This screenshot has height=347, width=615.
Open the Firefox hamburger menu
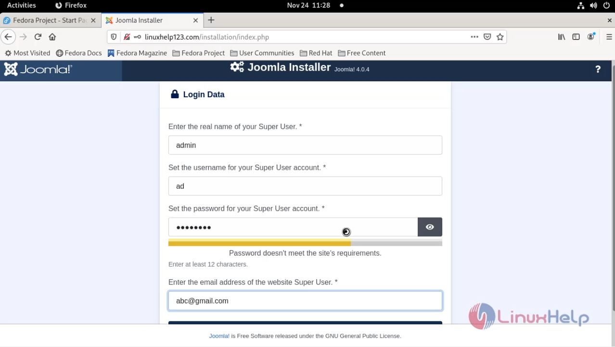coord(609,37)
